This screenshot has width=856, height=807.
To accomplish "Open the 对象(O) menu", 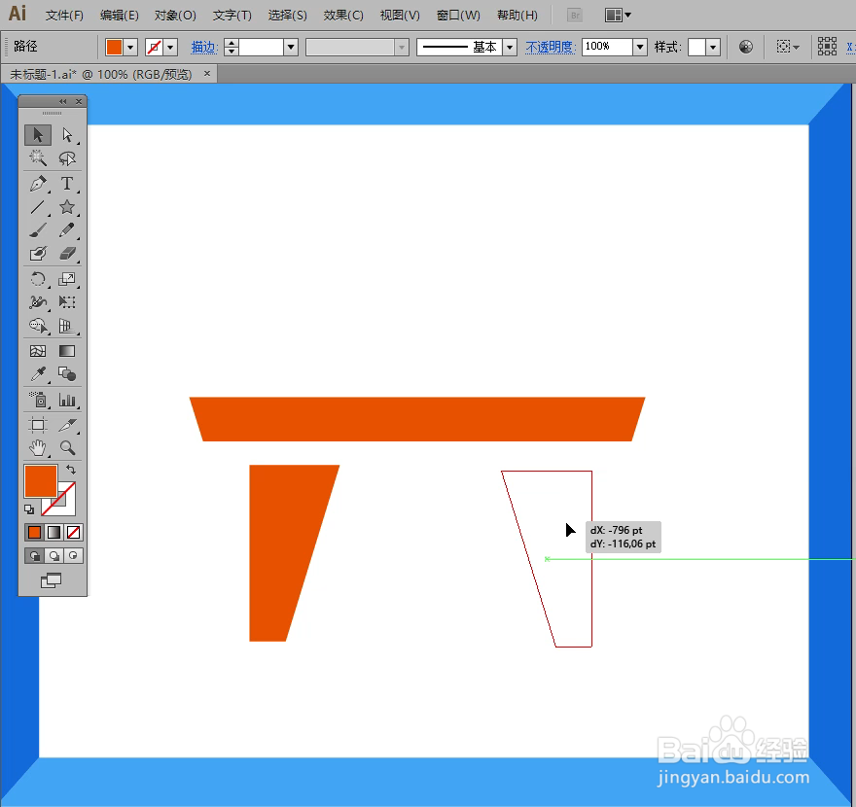I will click(175, 16).
